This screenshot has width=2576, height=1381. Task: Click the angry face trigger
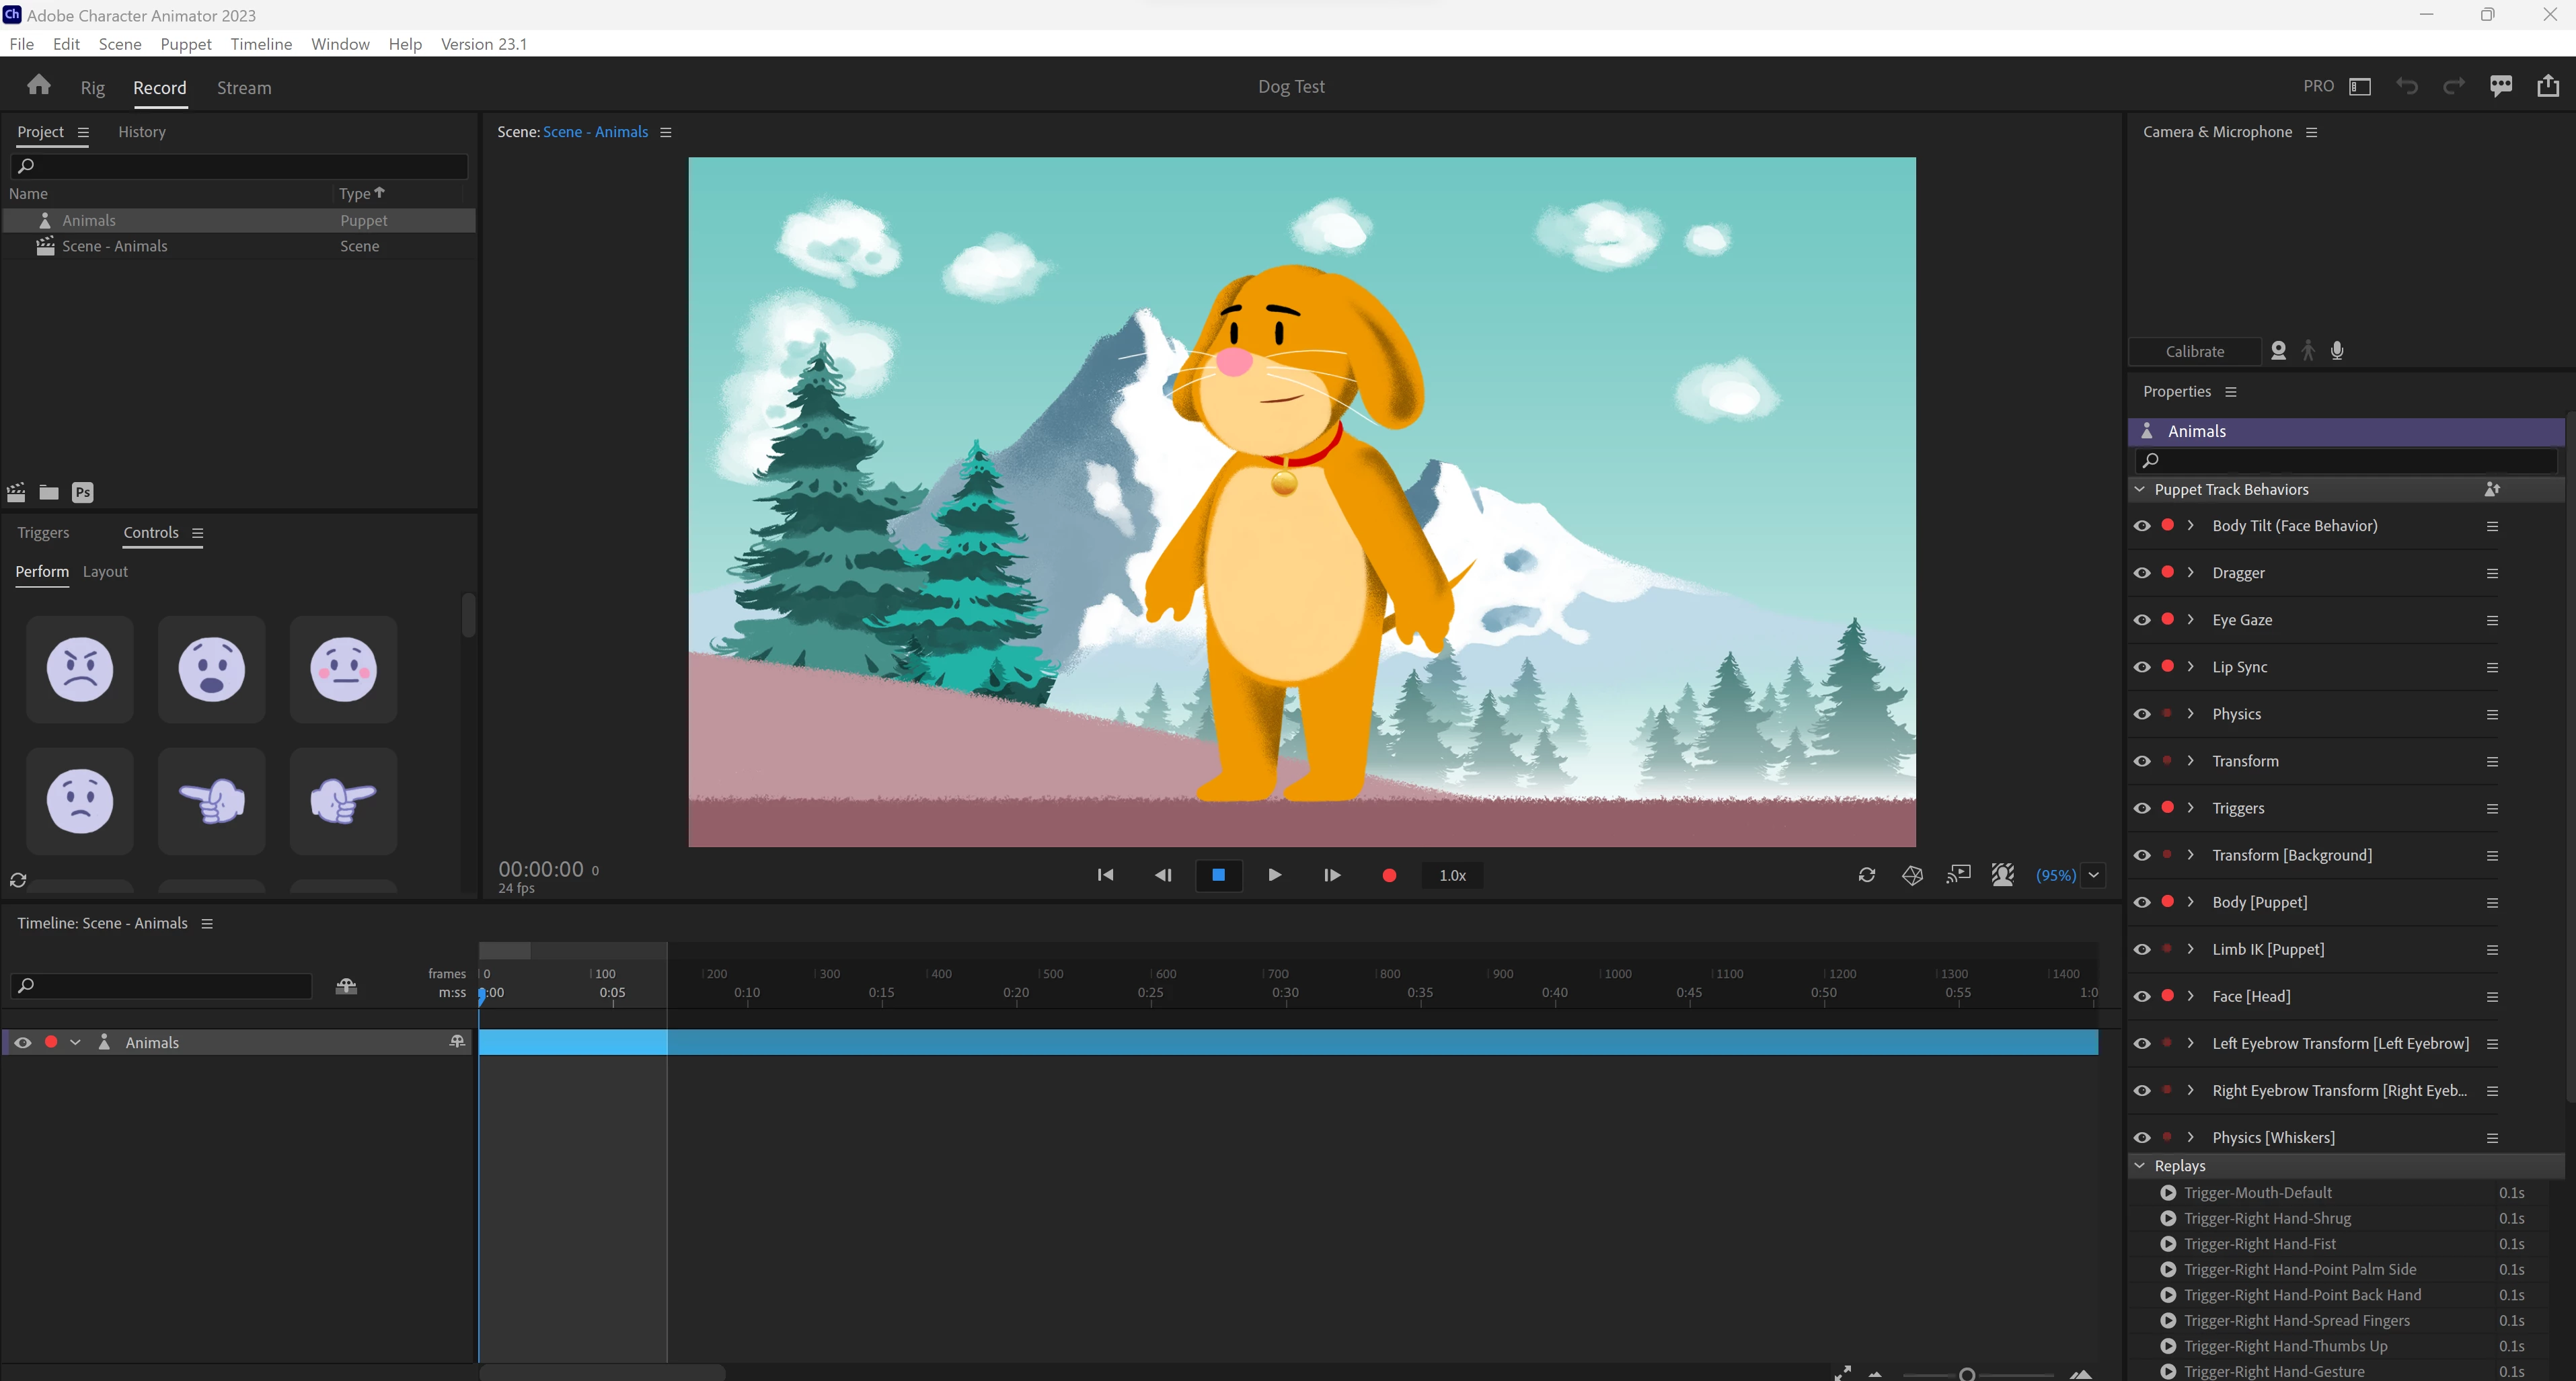[80, 669]
